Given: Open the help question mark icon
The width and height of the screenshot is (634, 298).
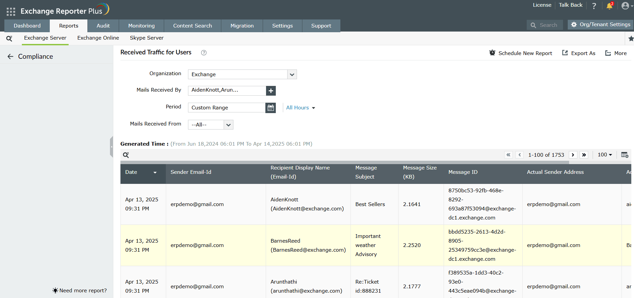Looking at the screenshot, I should [x=594, y=6].
